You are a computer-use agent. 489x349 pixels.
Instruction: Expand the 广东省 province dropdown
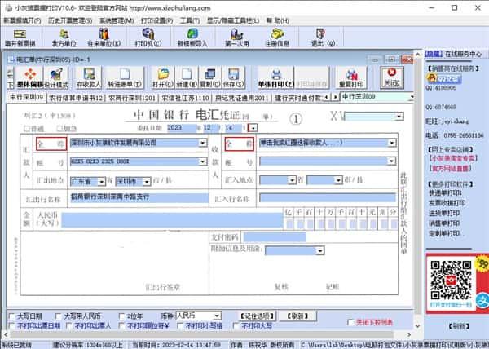(108, 181)
